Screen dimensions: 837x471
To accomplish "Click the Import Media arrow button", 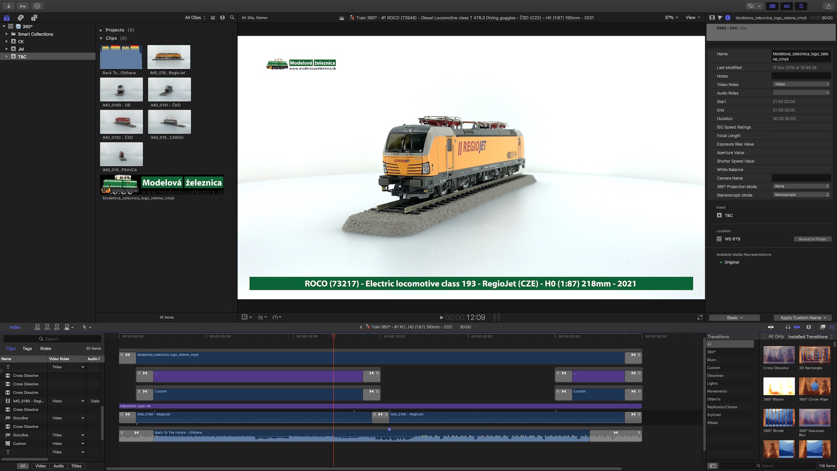I will (8, 6).
